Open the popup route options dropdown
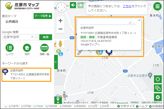 (131, 23)
